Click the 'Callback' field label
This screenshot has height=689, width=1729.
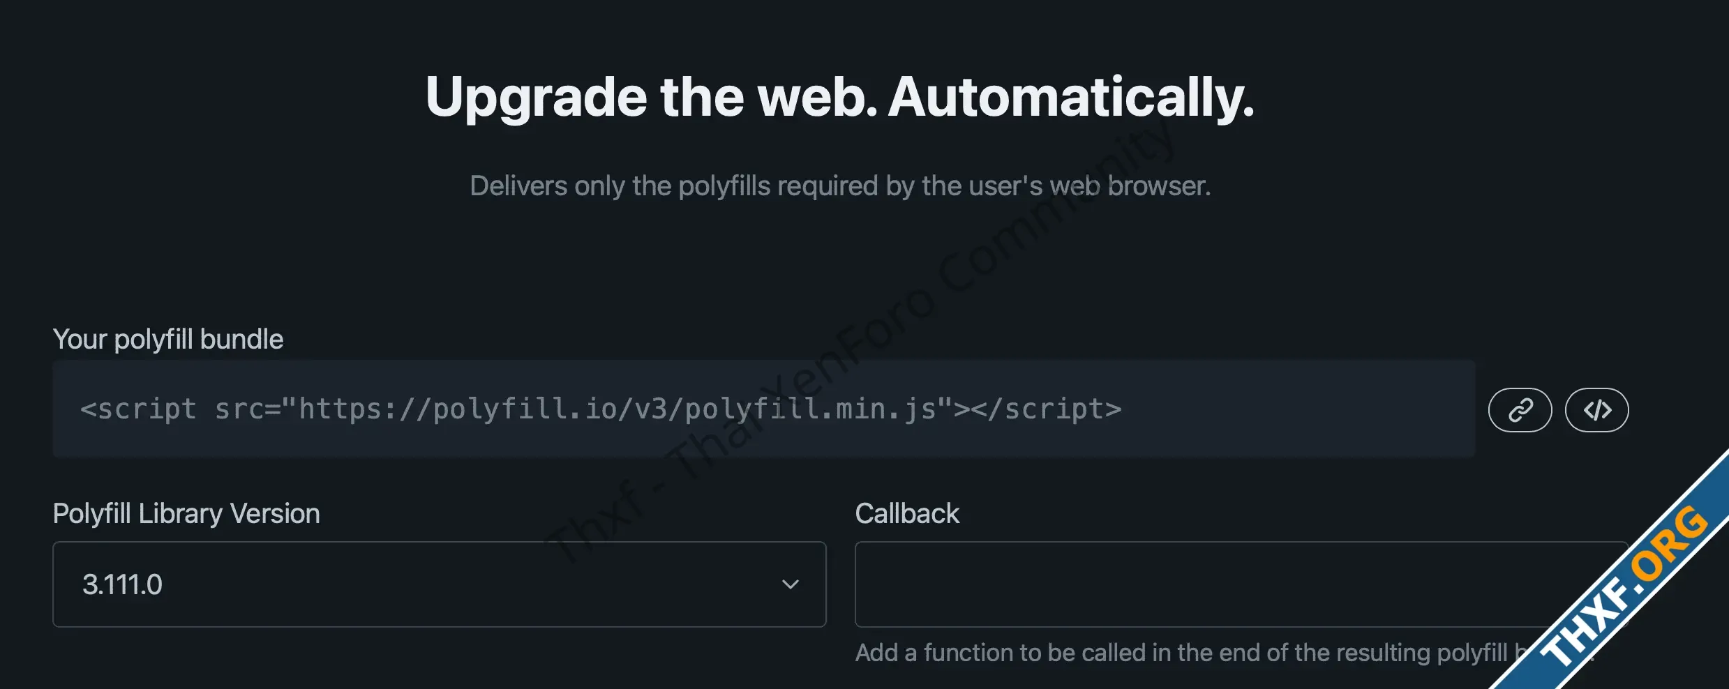(x=907, y=513)
